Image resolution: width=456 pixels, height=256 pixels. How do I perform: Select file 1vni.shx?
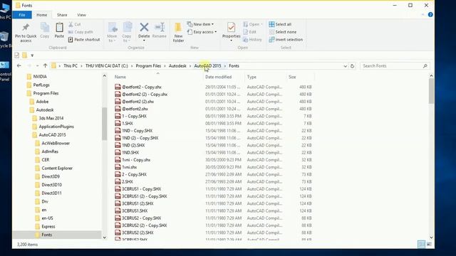(x=129, y=167)
